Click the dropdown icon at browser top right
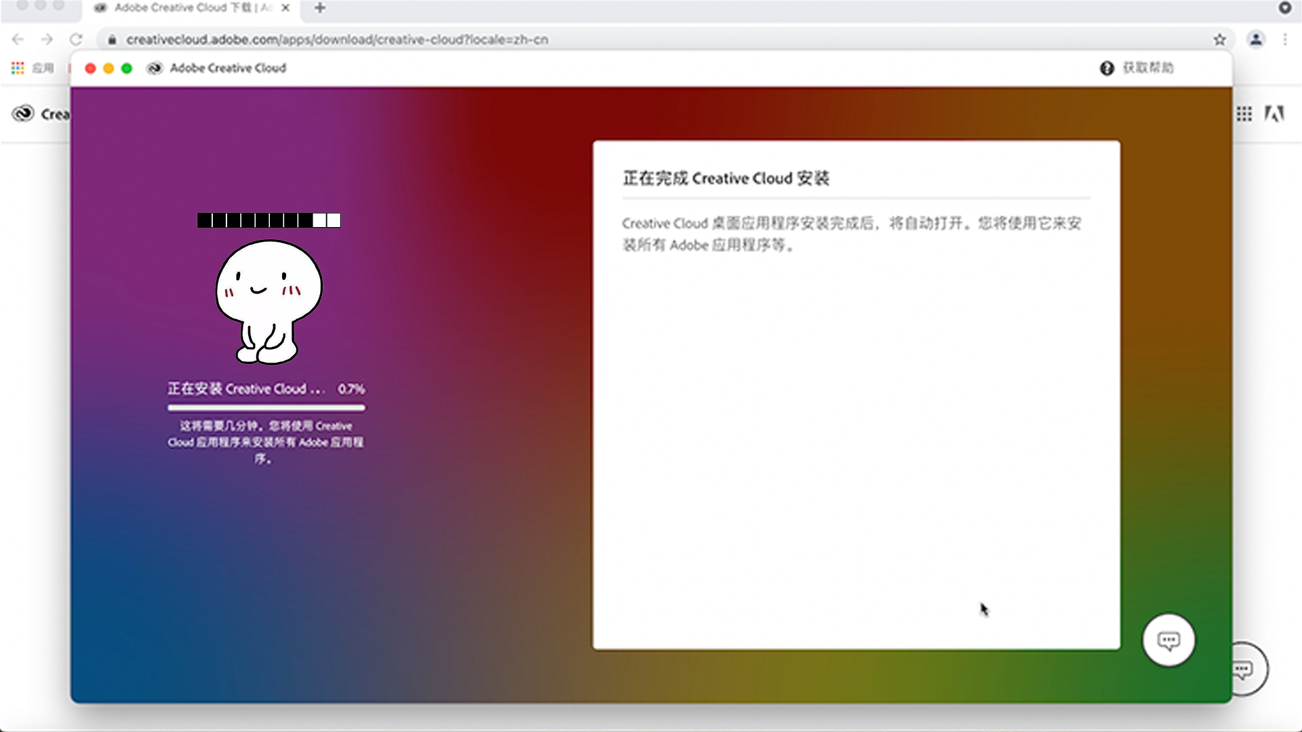This screenshot has width=1302, height=732. pos(1285,8)
